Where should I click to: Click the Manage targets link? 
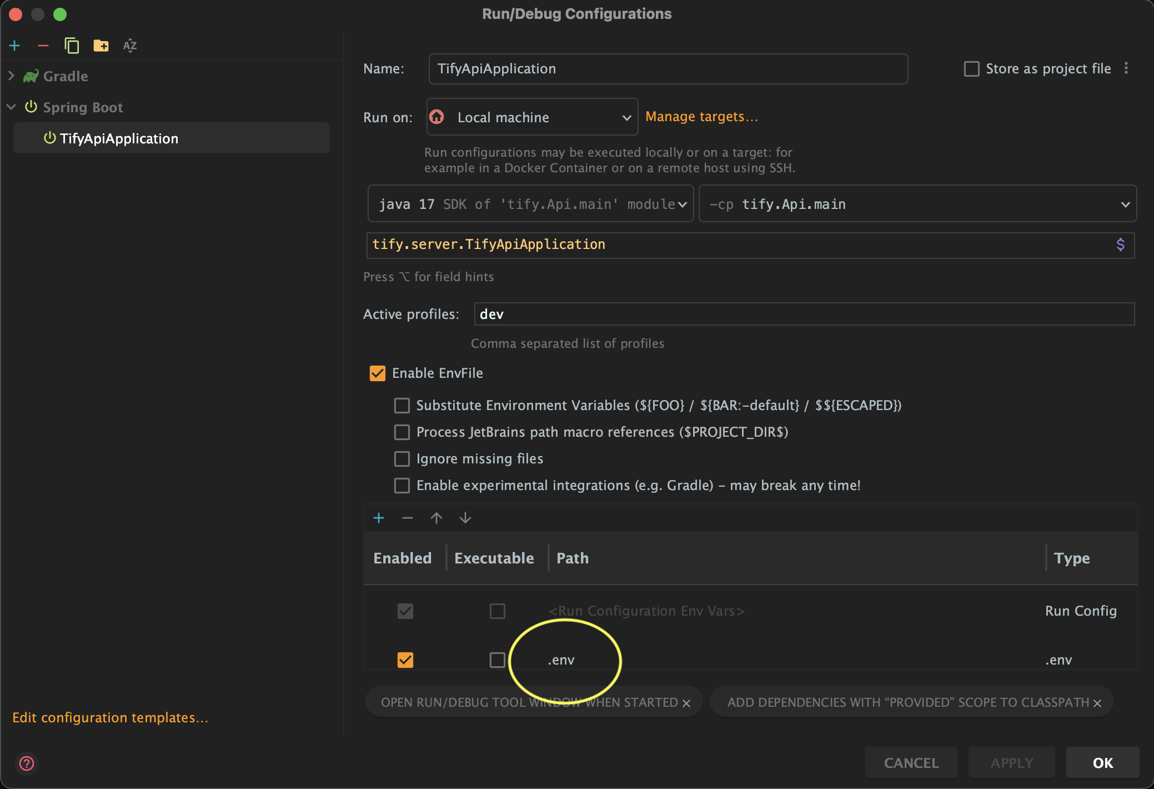(x=701, y=117)
